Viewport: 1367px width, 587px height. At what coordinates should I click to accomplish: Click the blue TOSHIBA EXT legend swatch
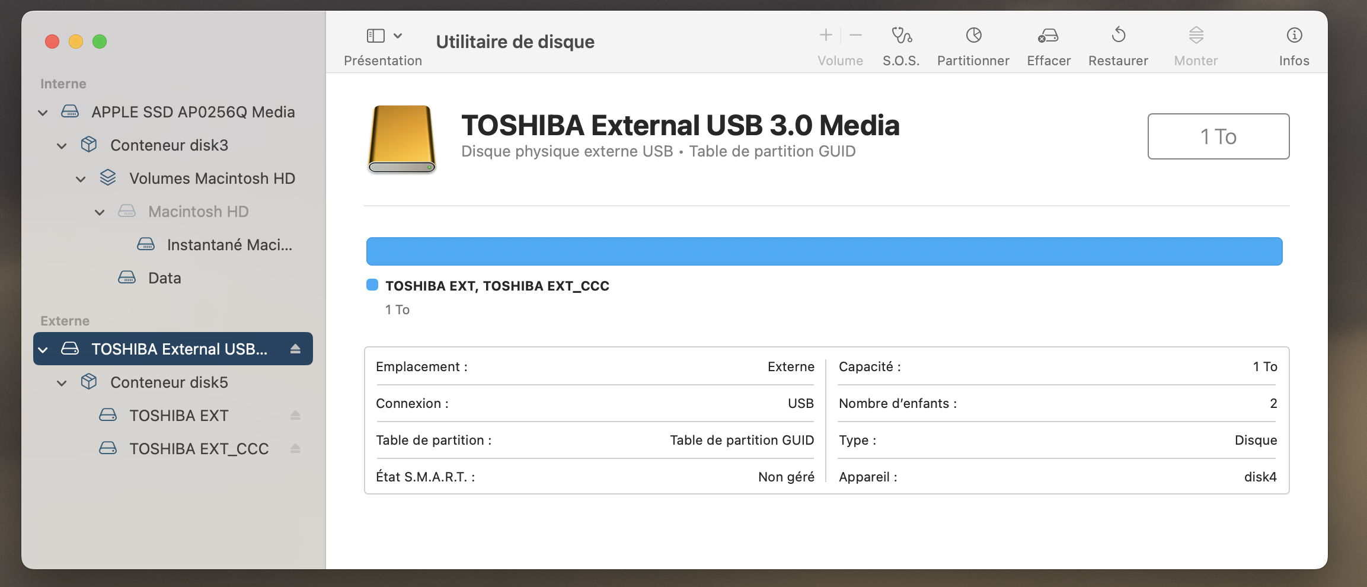click(x=372, y=285)
